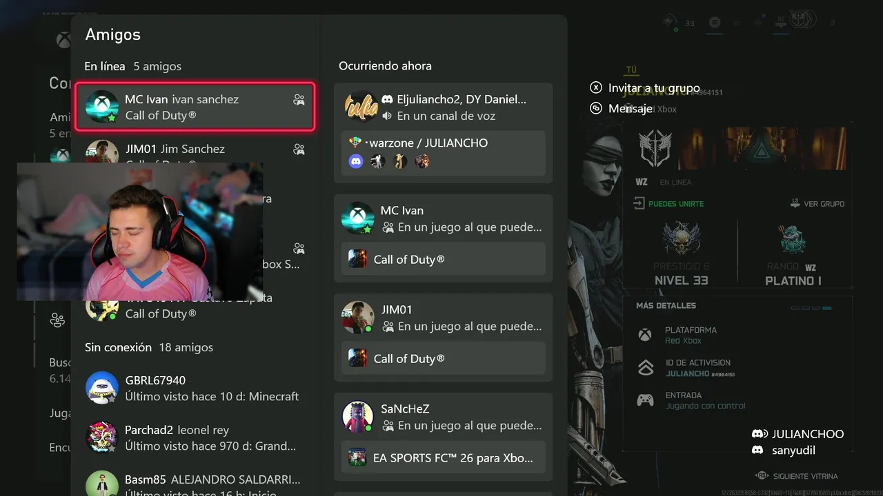The height and width of the screenshot is (496, 883).
Task: Click the controller icon next to Entrada
Action: [x=645, y=400]
